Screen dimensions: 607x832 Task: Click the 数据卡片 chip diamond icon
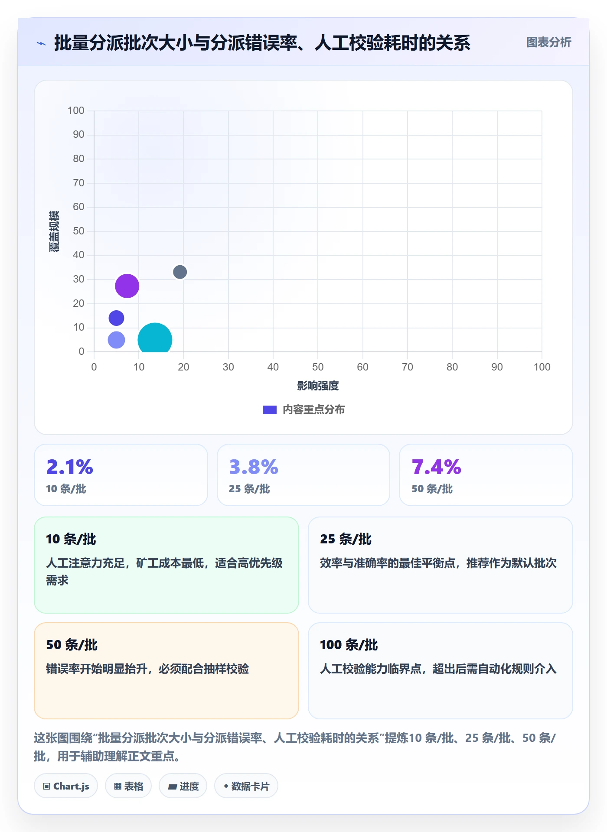[226, 786]
